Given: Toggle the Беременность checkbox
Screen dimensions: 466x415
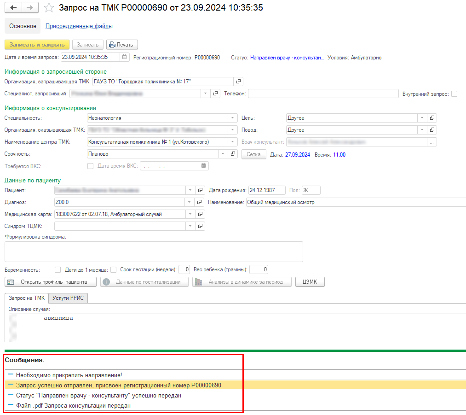Looking at the screenshot, I should (x=58, y=269).
